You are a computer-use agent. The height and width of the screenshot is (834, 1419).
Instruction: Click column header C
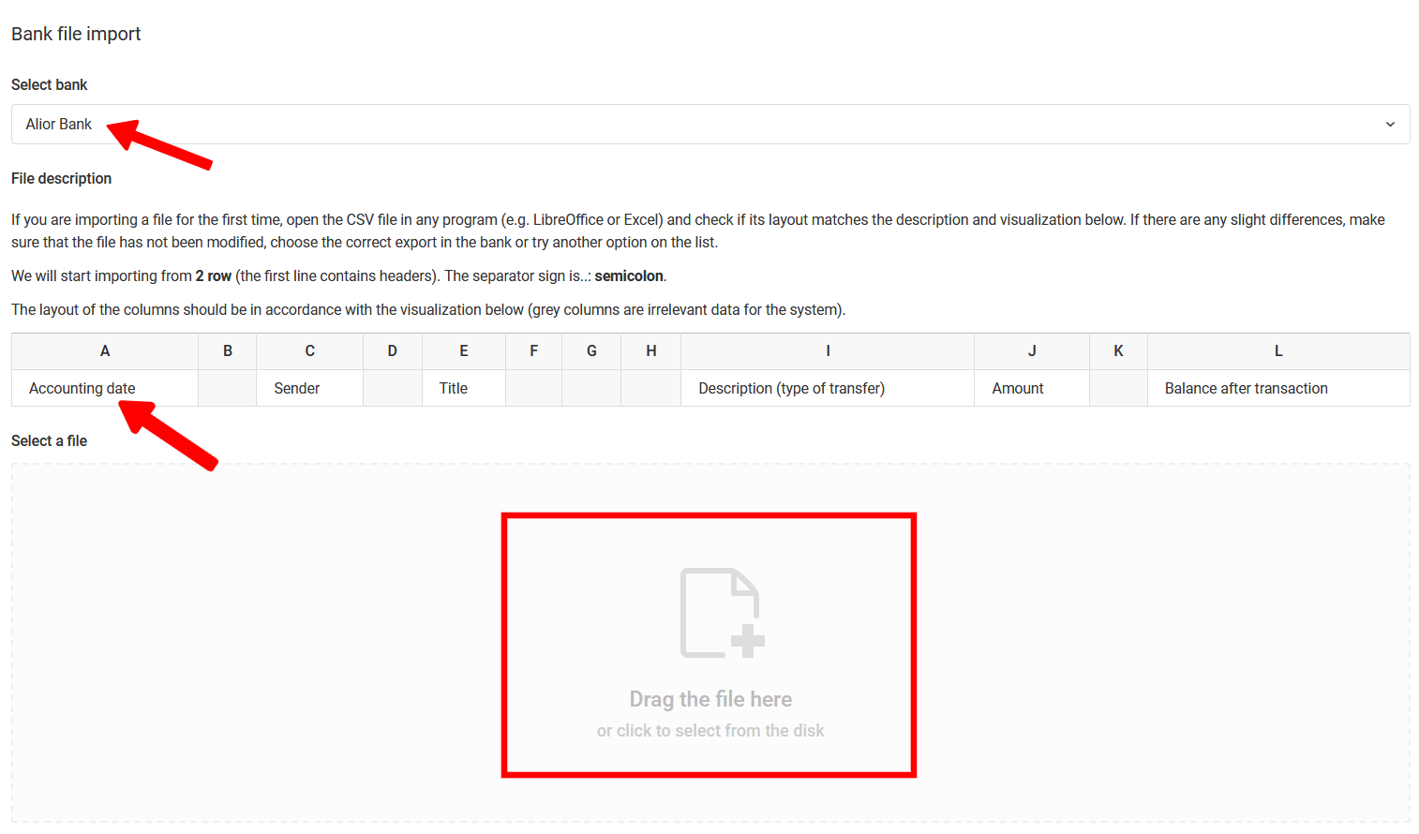tap(309, 351)
